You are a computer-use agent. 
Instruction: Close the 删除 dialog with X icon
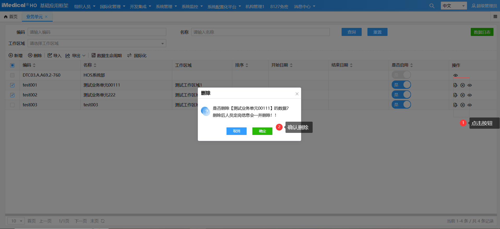297,94
